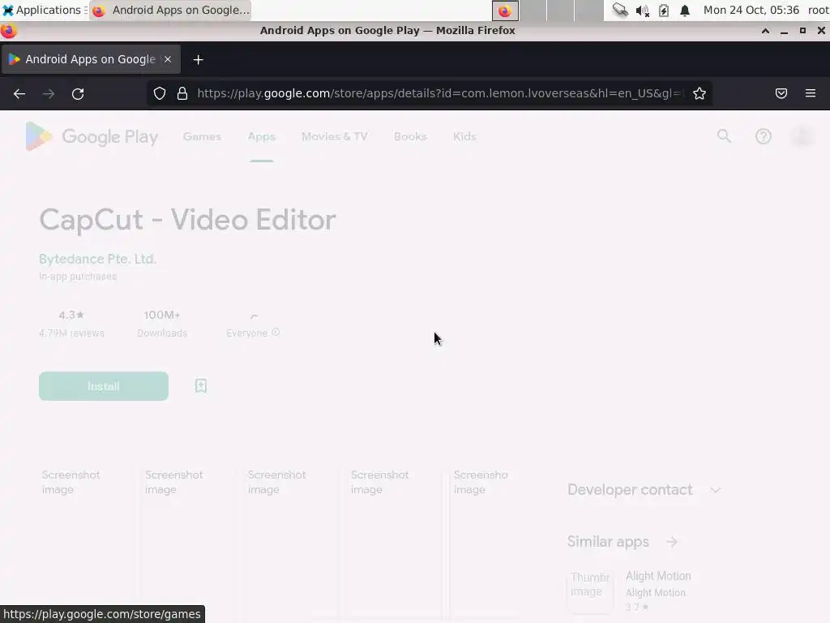Open the Movies & TV tab
The width and height of the screenshot is (830, 623).
pos(335,136)
